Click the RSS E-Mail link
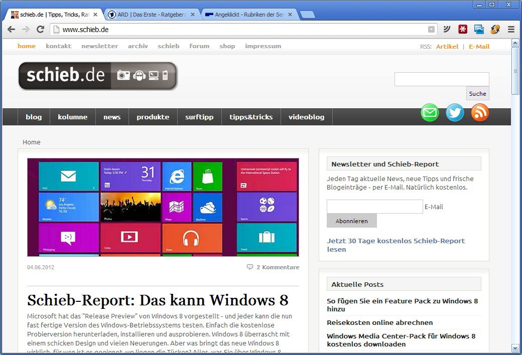The image size is (522, 355). point(479,47)
